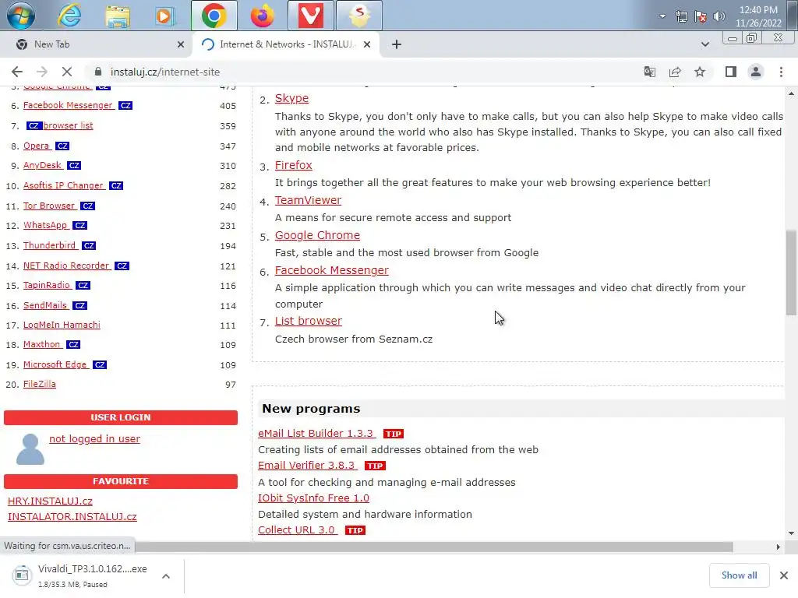The image size is (798, 598).
Task: Open the network status tray icon
Action: [x=681, y=16]
